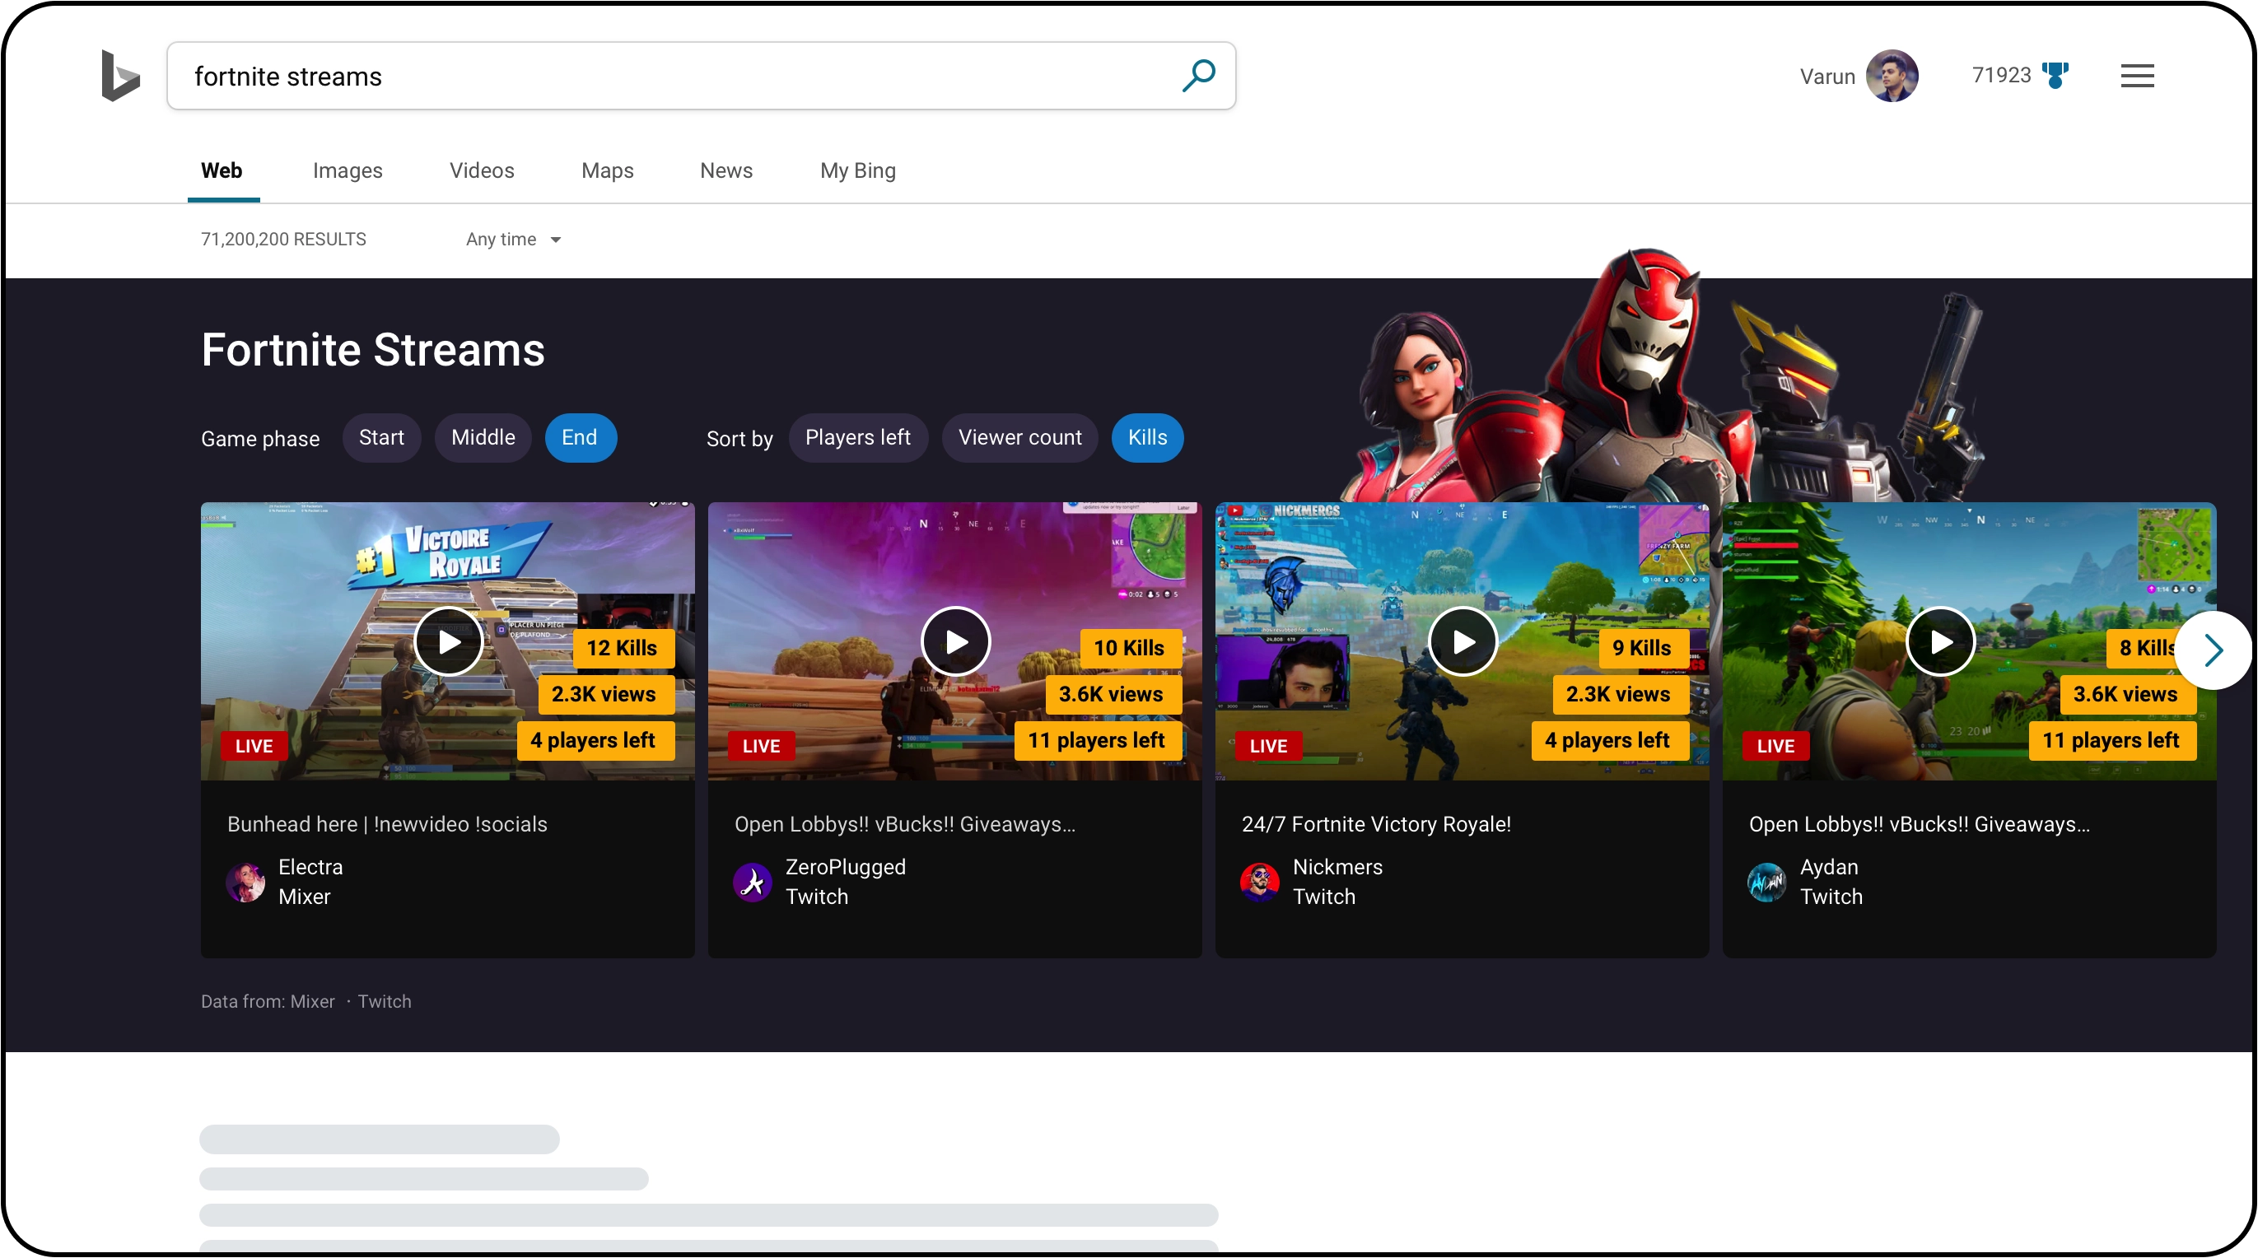
Task: Click the Mixer data source link
Action: point(312,1001)
